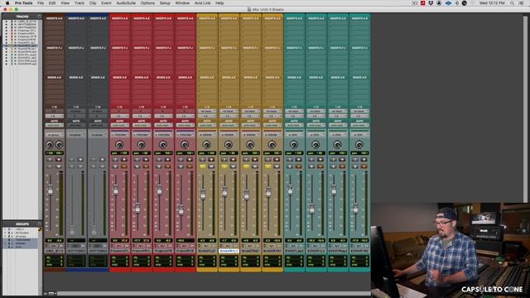Adjust pan knob on first red track

coord(119,145)
